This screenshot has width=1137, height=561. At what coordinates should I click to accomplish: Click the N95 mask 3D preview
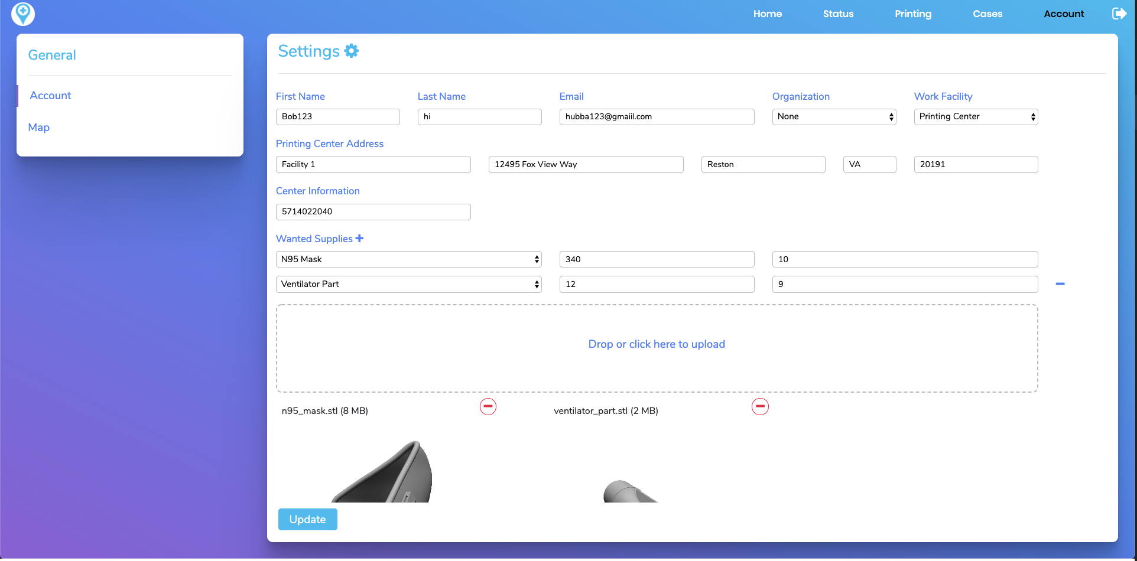tap(382, 472)
